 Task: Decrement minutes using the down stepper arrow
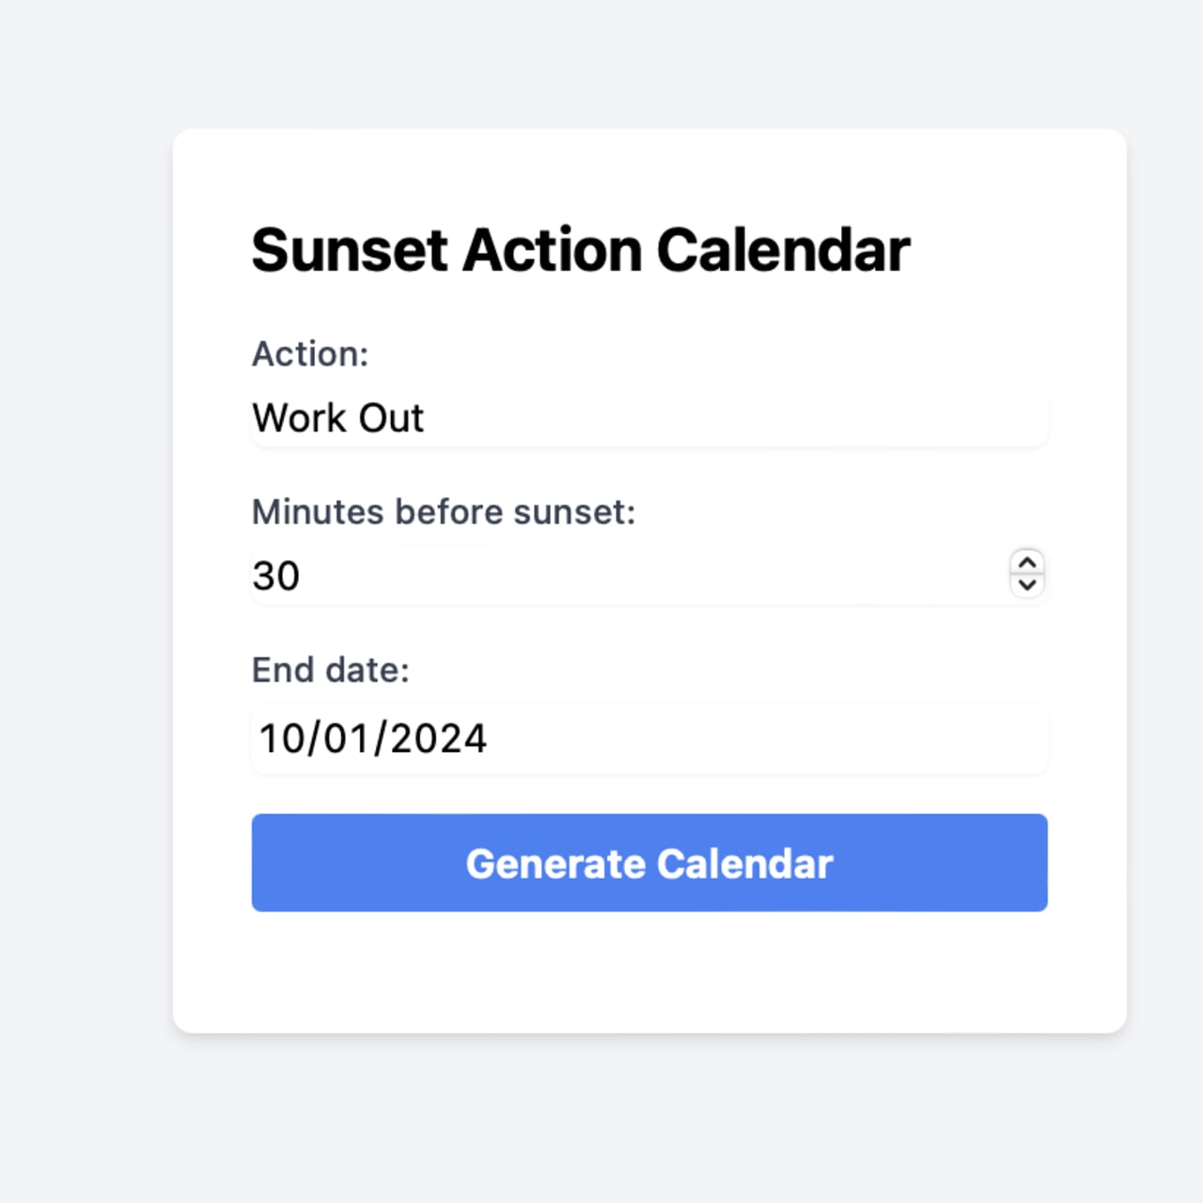click(1027, 584)
